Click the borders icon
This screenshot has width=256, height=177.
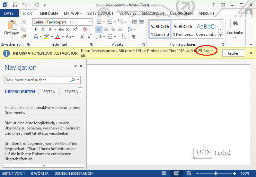110,37
